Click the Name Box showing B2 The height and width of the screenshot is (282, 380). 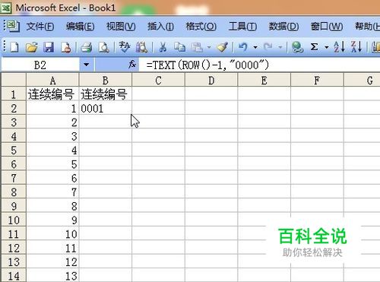pyautogui.click(x=40, y=65)
